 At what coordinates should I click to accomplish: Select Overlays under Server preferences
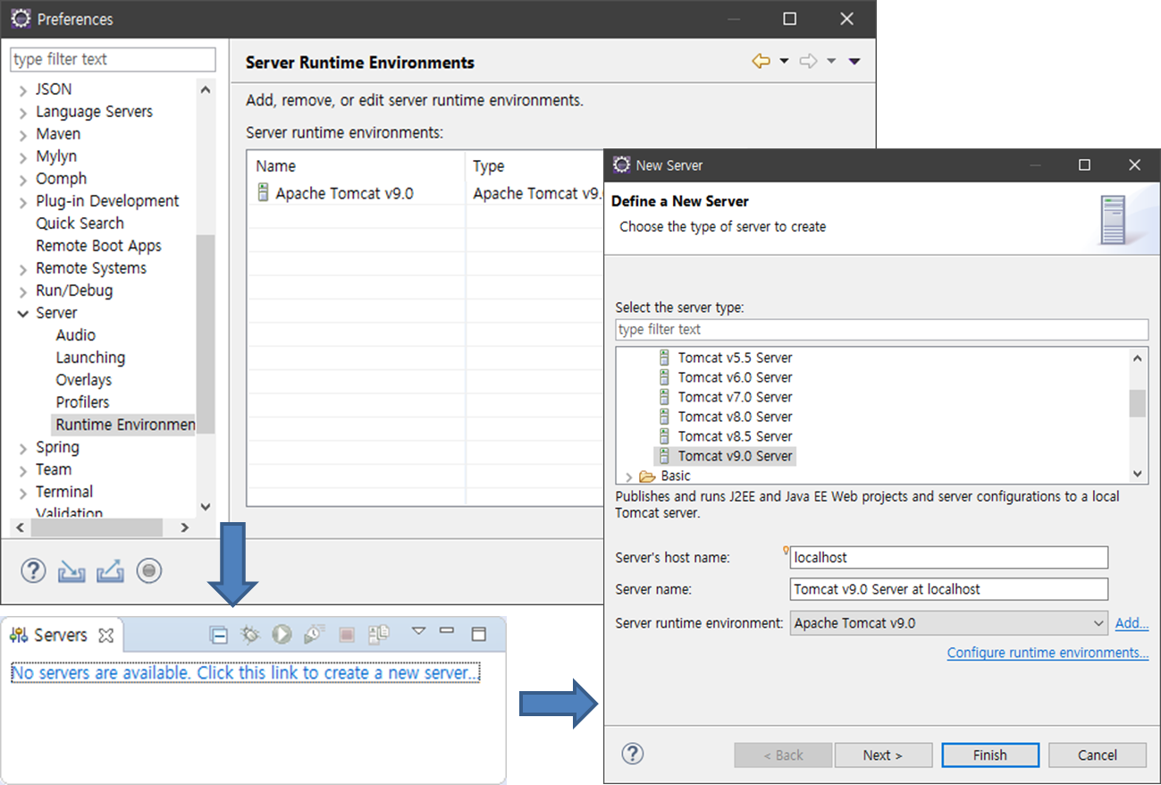[83, 380]
